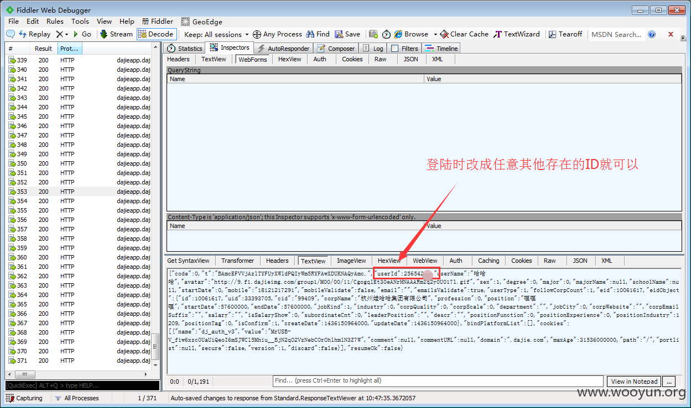The image size is (691, 408).
Task: Click the GeoEdge menu item
Action: [x=202, y=22]
